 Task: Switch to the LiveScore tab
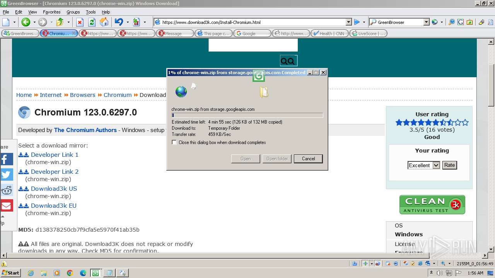pyautogui.click(x=368, y=33)
